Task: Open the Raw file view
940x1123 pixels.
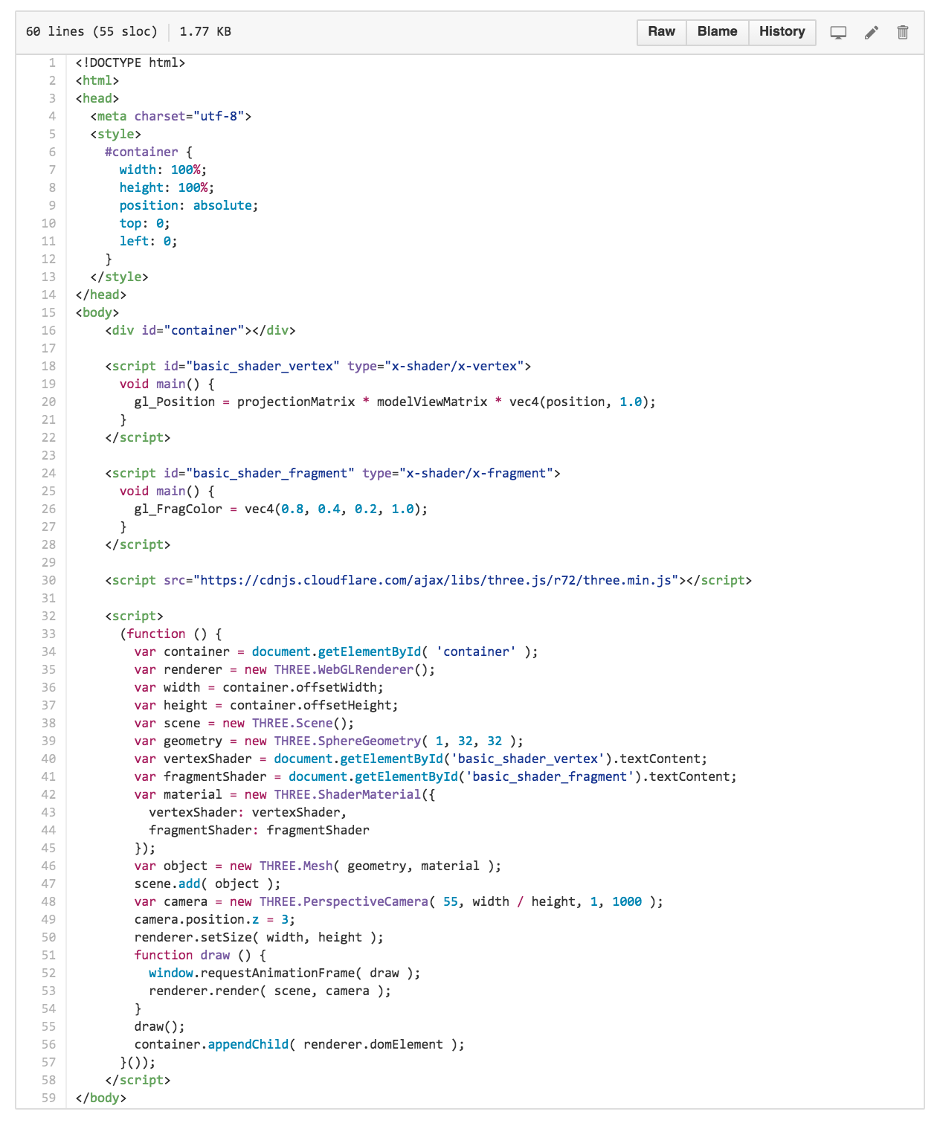Action: (x=661, y=31)
